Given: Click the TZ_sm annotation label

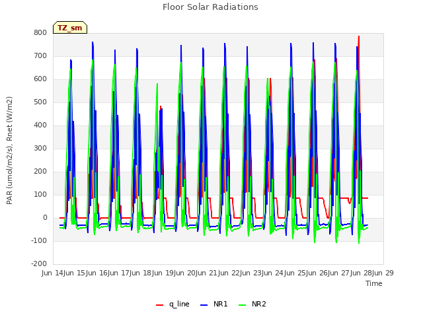Looking at the screenshot, I should (x=70, y=28).
